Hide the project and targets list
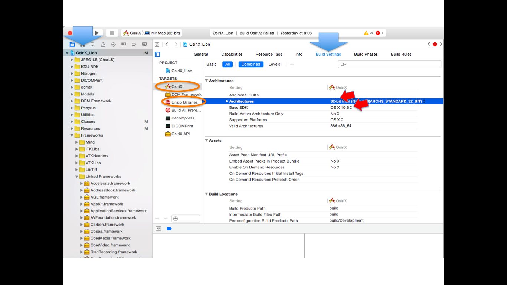This screenshot has height=285, width=507. (x=157, y=54)
